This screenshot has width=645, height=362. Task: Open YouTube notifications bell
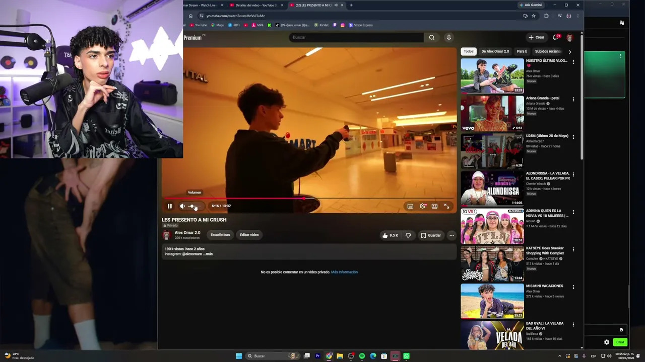[x=556, y=37]
